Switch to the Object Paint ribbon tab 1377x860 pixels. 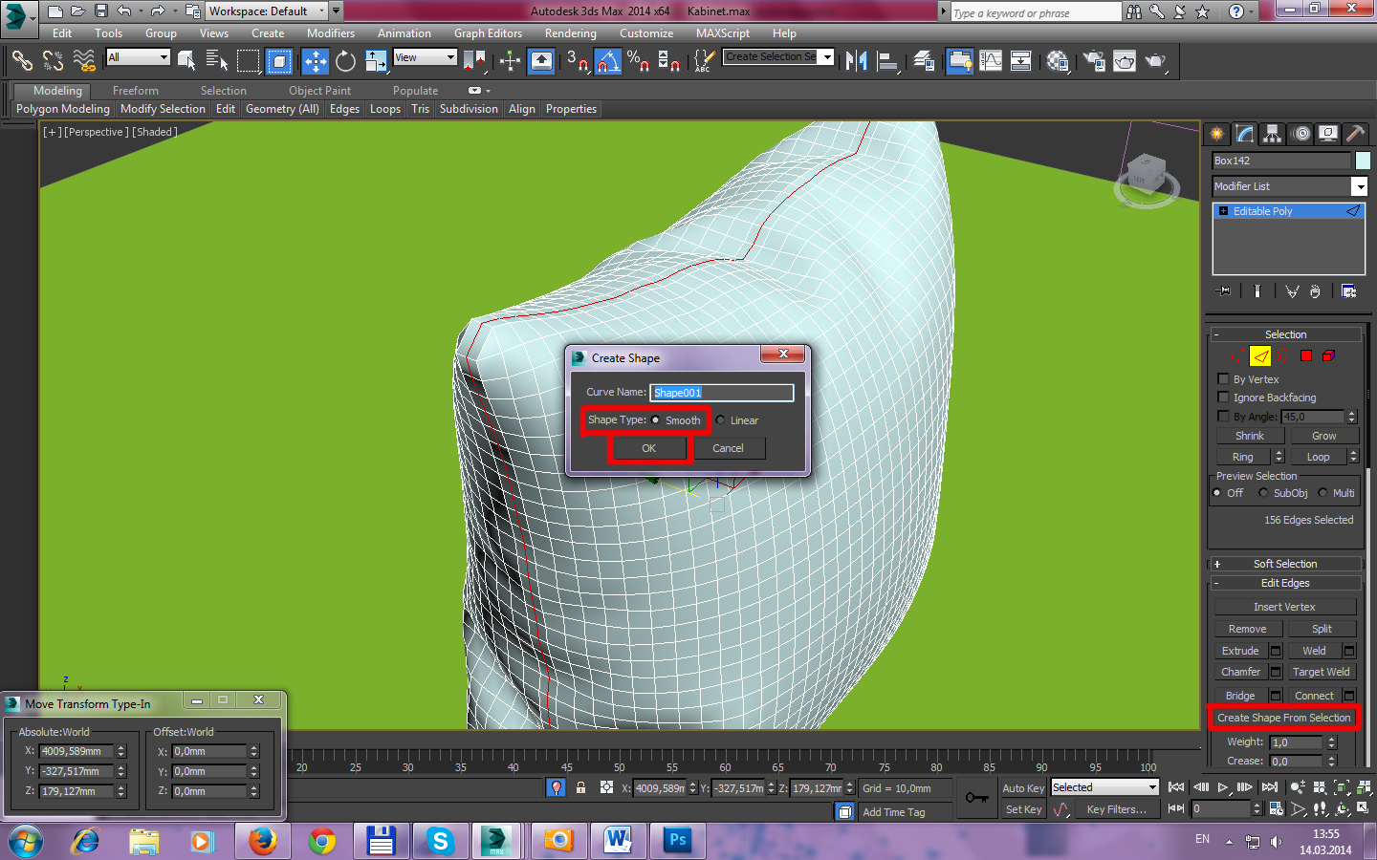[319, 91]
